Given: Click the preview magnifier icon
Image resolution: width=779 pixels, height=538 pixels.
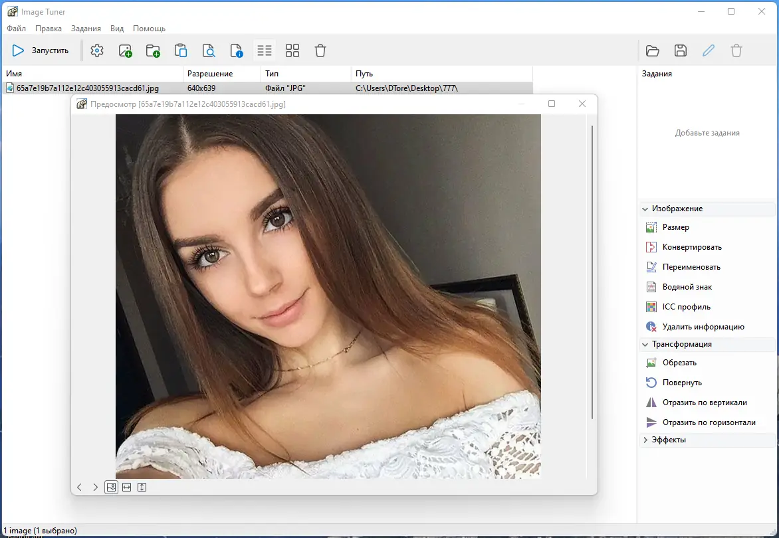Looking at the screenshot, I should point(209,50).
